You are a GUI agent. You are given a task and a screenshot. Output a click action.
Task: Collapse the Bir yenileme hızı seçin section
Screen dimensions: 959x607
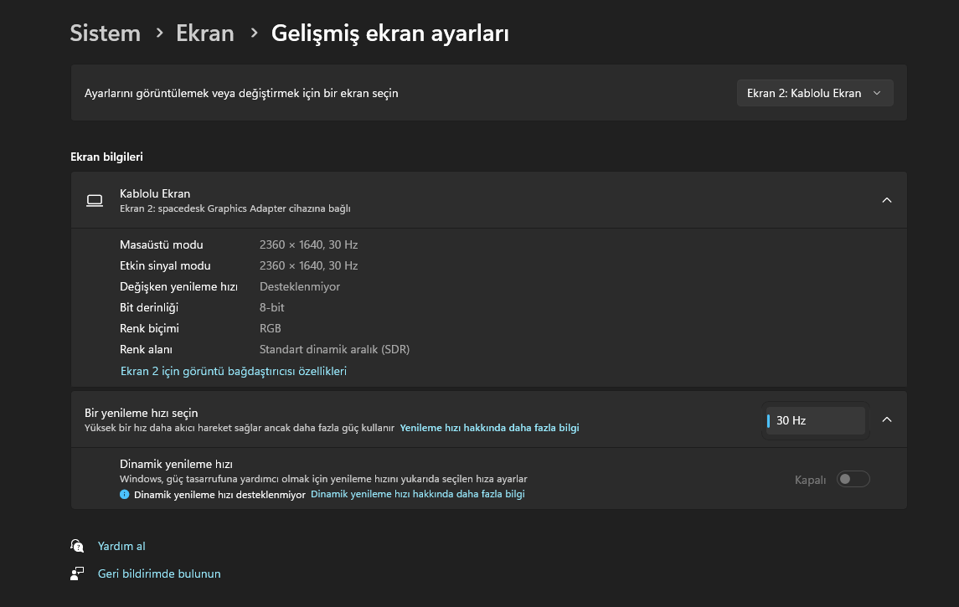point(887,420)
